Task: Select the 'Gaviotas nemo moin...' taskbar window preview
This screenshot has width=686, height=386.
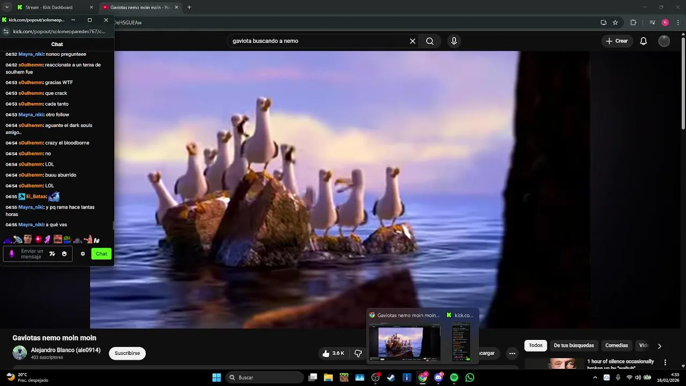Action: click(405, 337)
